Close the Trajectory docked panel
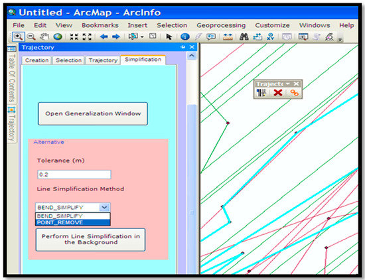This screenshot has height=280, width=365. (192, 47)
